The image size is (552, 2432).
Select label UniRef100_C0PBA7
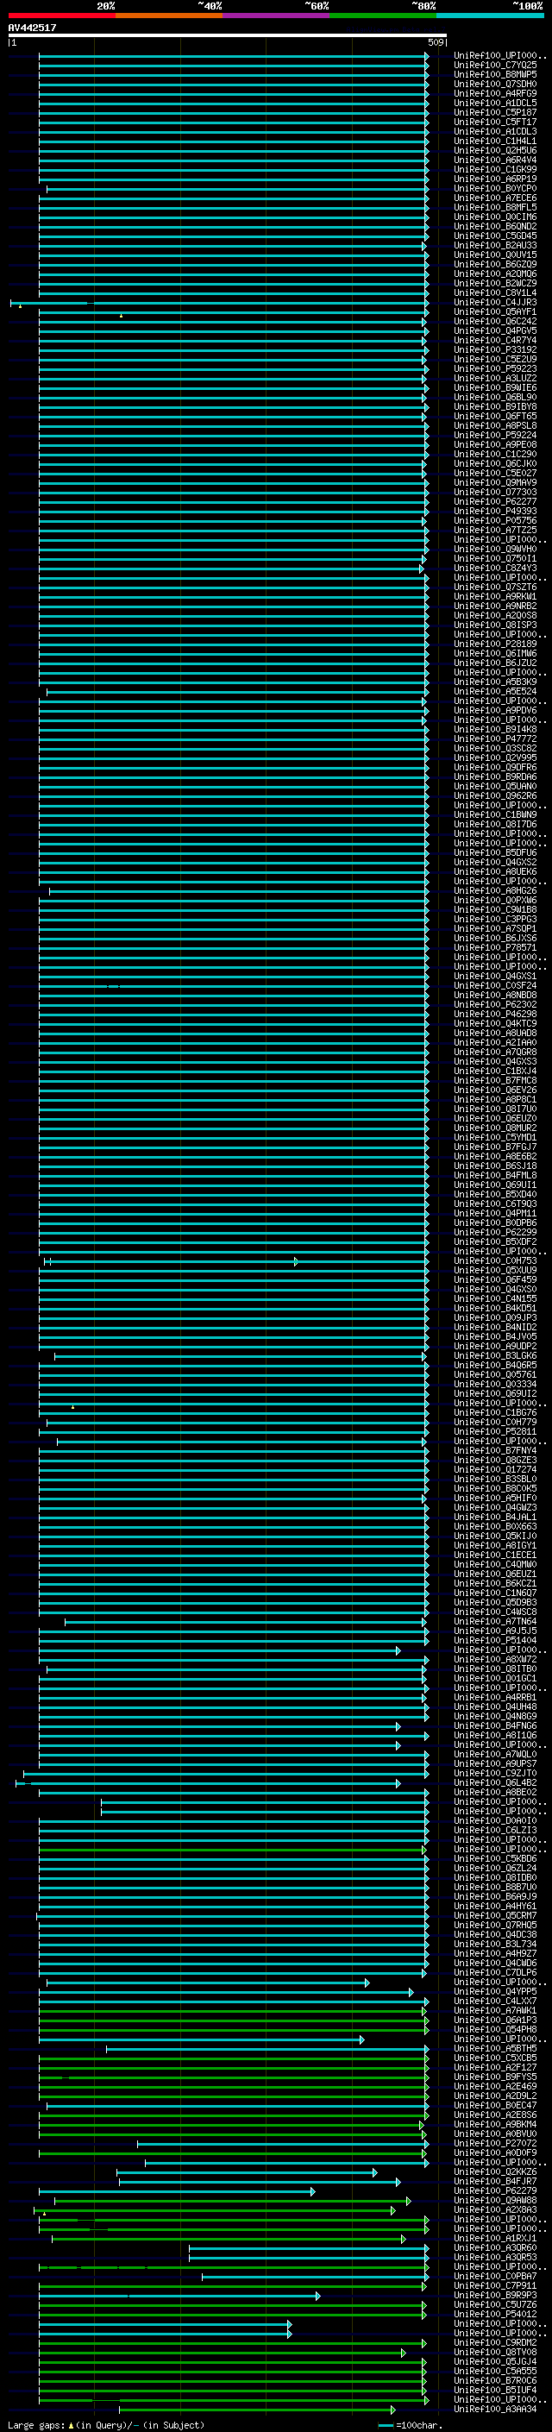495,2276
